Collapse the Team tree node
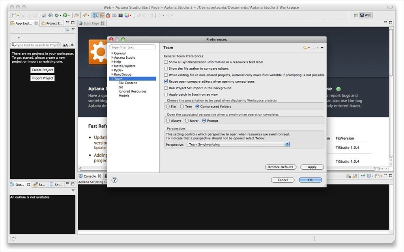The height and width of the screenshot is (252, 404). [112, 78]
